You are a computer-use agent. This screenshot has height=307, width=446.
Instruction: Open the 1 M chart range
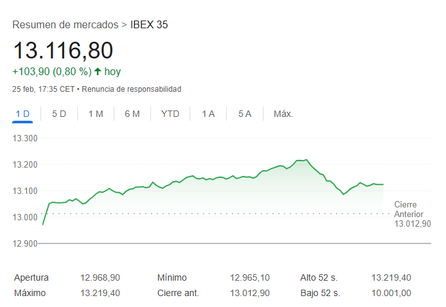tap(96, 114)
